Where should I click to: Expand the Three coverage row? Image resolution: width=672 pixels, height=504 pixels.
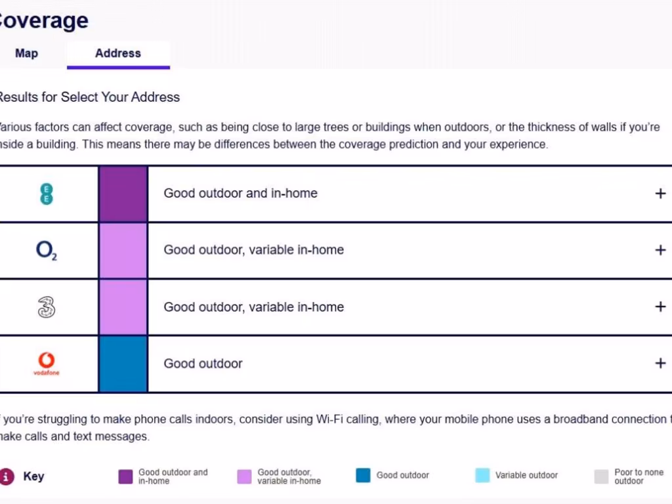[660, 306]
